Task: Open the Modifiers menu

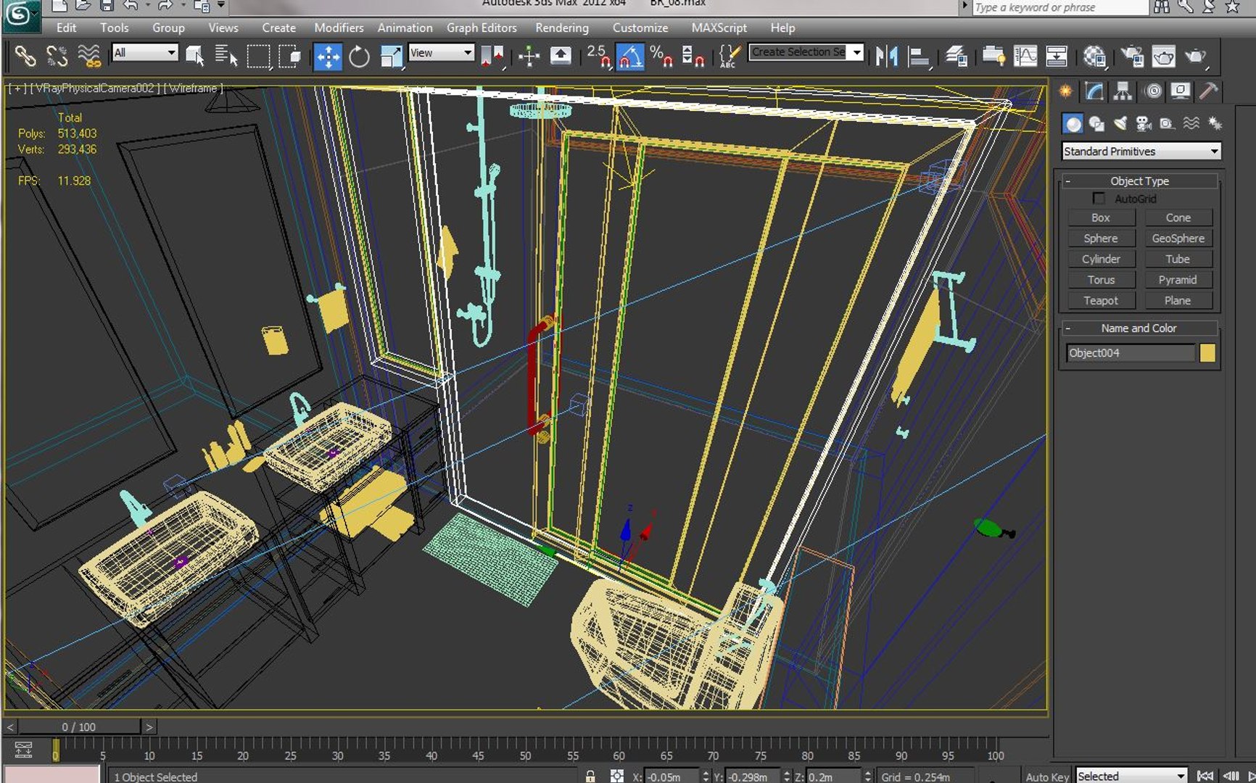Action: (x=339, y=28)
